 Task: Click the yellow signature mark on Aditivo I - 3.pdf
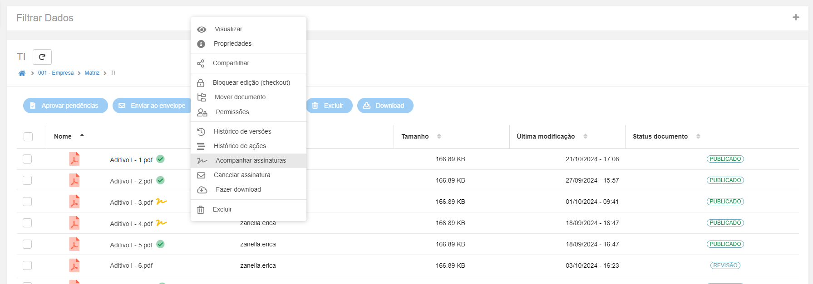click(x=162, y=202)
